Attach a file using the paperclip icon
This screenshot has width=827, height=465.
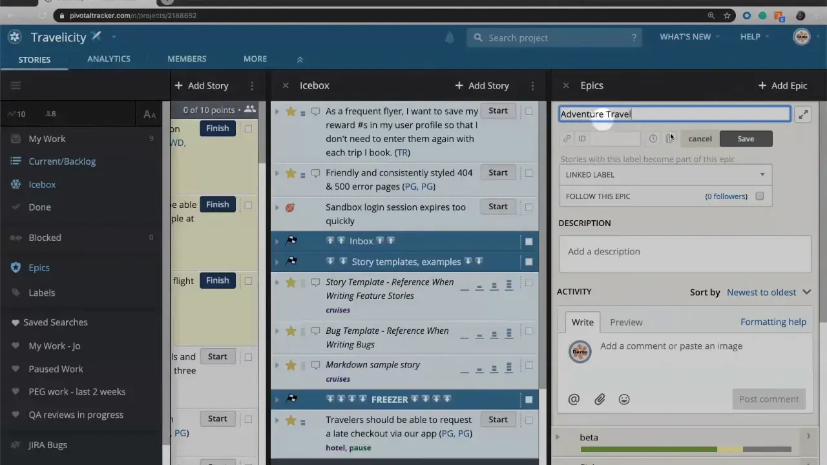599,399
